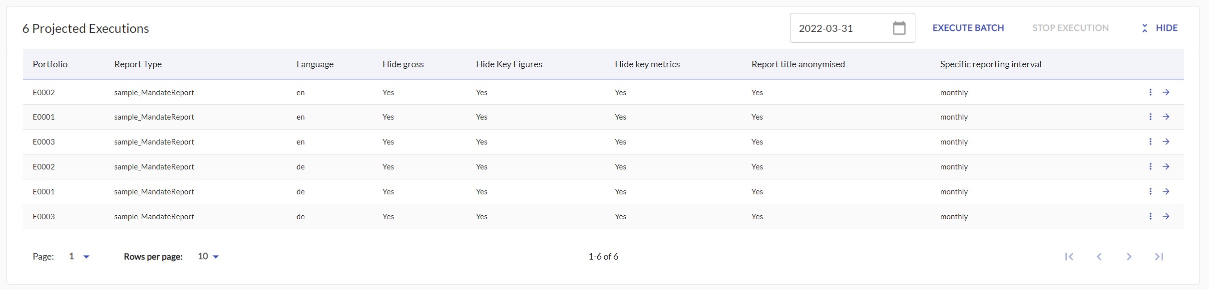Open three-dot menu for E0003 English row

pyautogui.click(x=1150, y=142)
